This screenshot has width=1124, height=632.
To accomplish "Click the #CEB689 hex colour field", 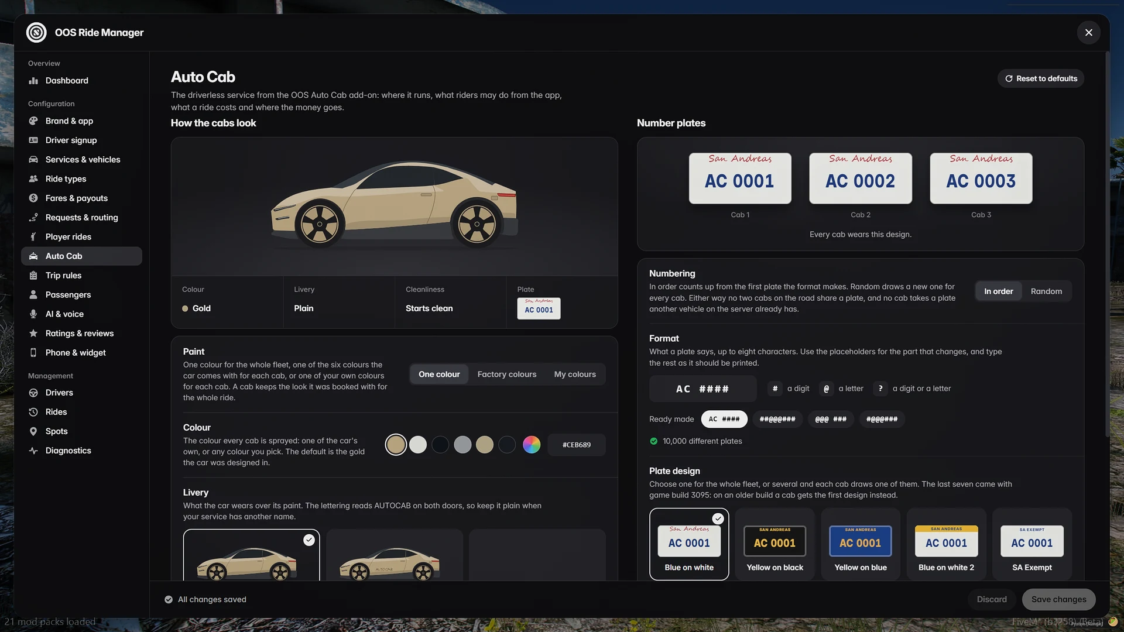I will (x=576, y=445).
